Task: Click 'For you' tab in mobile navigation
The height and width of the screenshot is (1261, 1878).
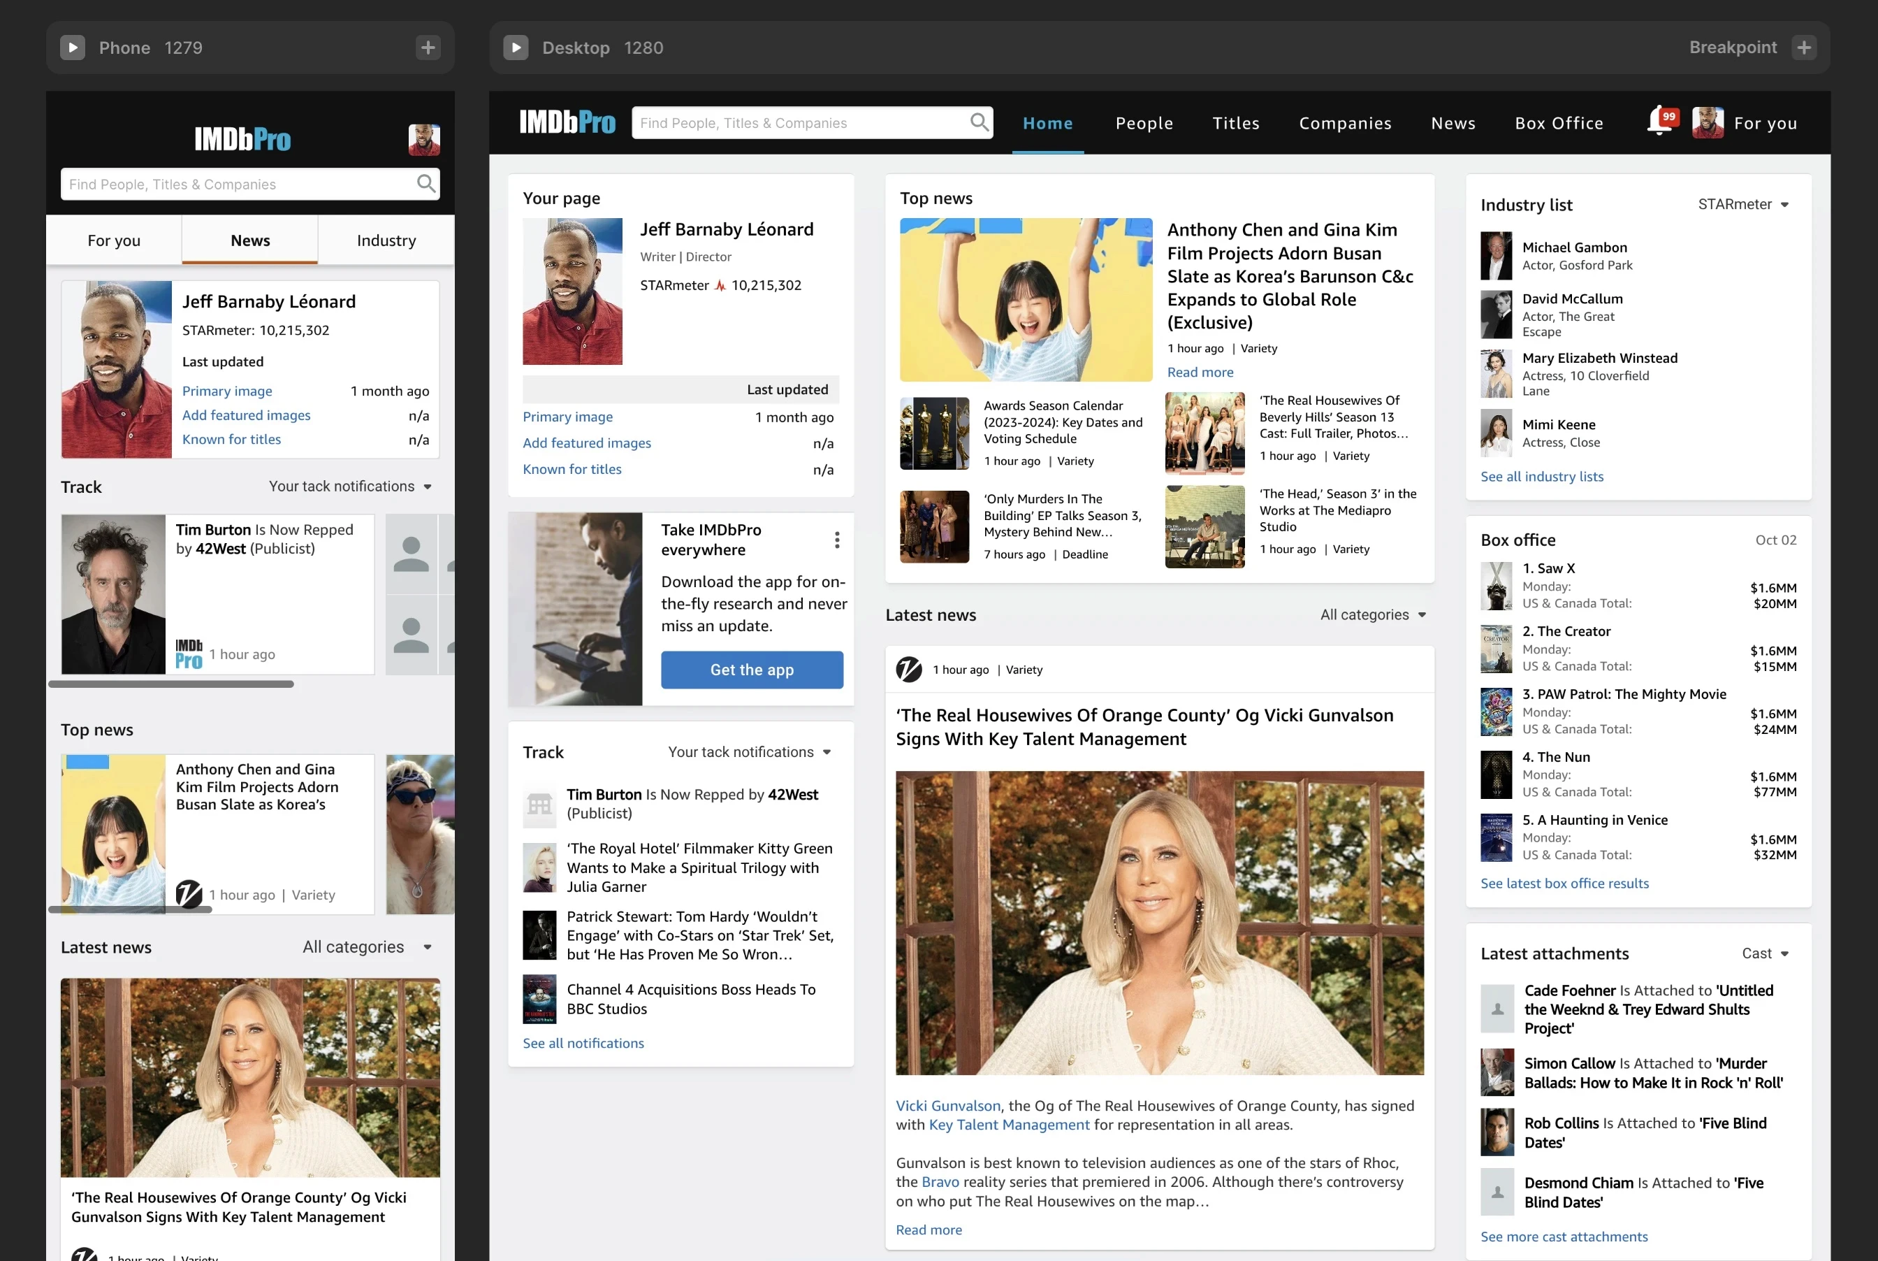Action: click(112, 239)
